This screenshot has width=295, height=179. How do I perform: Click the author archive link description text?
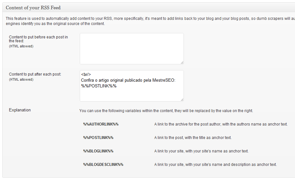(221, 124)
